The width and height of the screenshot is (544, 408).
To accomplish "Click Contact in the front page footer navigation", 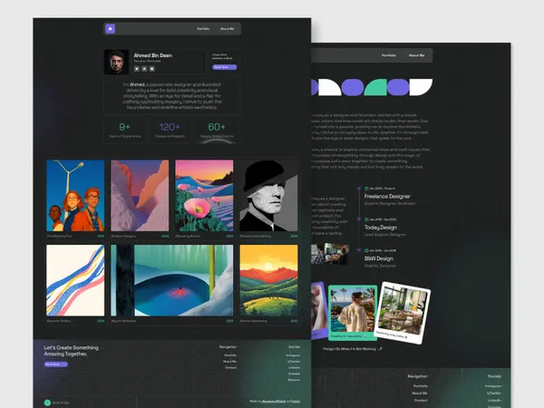I will pyautogui.click(x=231, y=367).
